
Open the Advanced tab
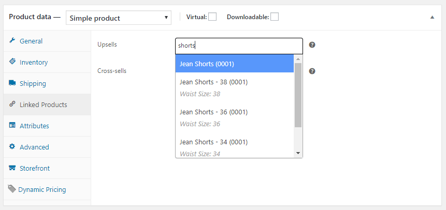[47, 147]
